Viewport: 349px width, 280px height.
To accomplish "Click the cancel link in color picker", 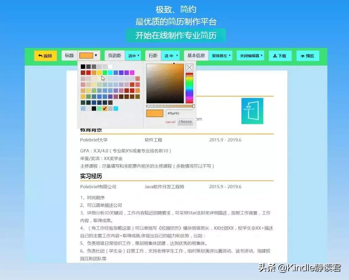I will tap(170, 122).
